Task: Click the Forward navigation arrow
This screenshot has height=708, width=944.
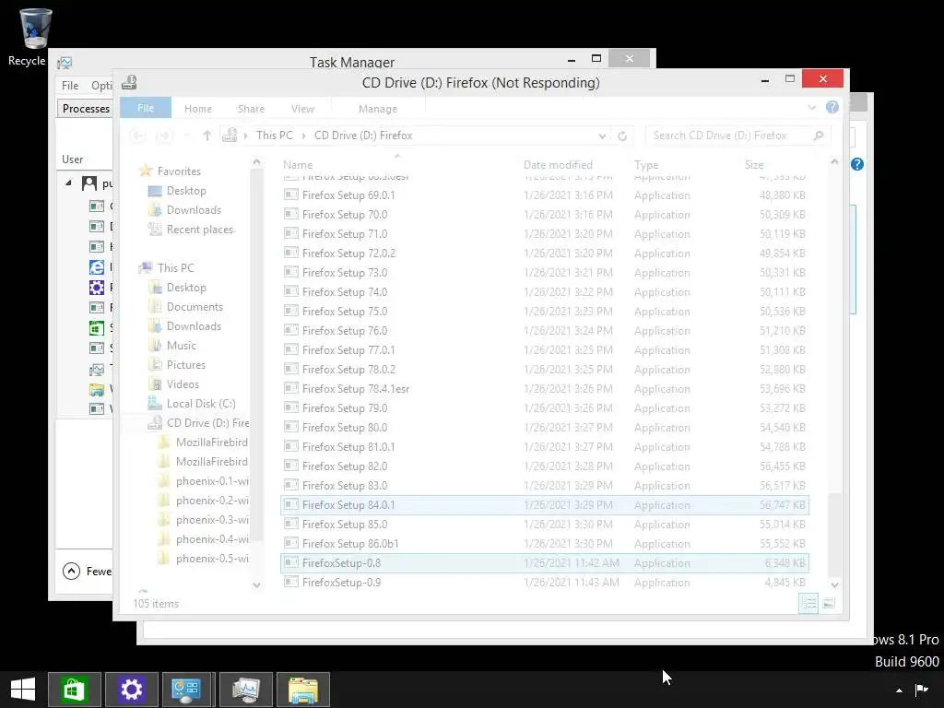Action: click(163, 136)
